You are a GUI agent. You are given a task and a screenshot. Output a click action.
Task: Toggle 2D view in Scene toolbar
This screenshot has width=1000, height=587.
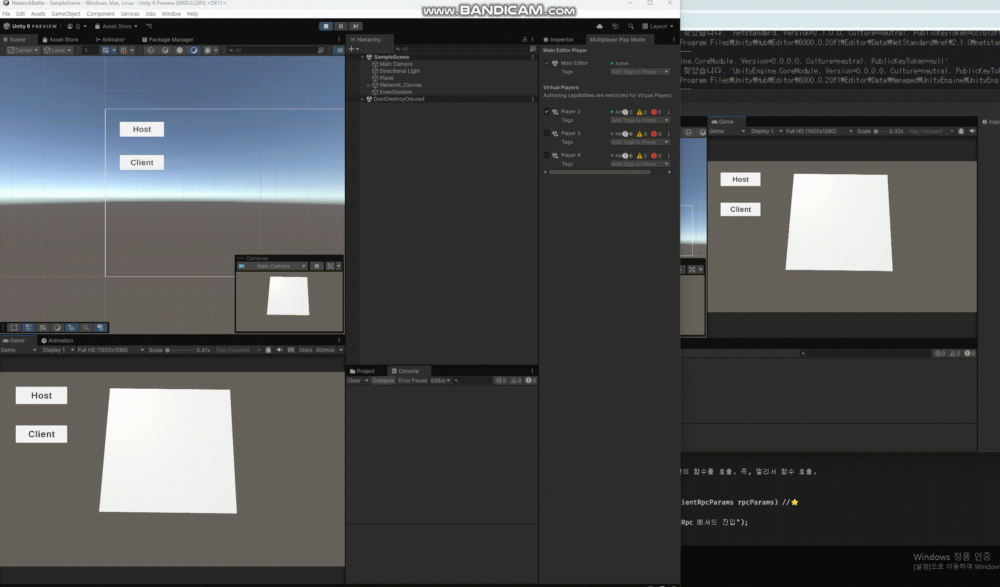click(x=340, y=50)
